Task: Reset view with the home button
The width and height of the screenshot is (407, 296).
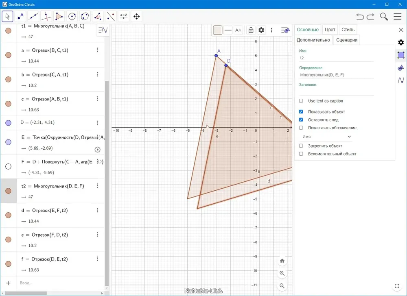Action: pyautogui.click(x=282, y=261)
